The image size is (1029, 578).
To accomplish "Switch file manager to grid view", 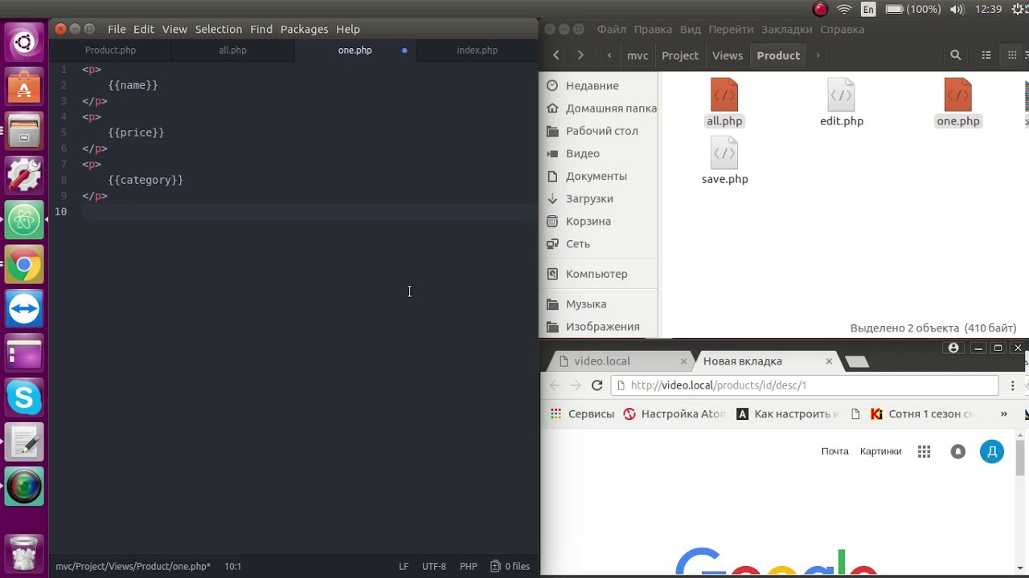I will 1012,55.
